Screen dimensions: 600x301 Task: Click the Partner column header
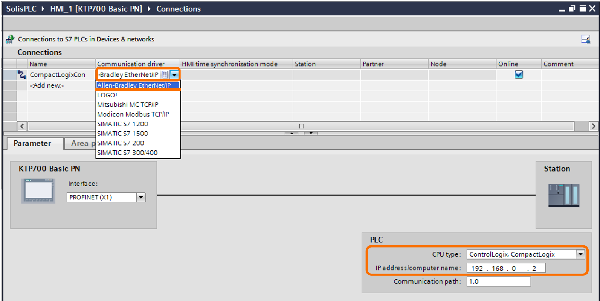pyautogui.click(x=394, y=64)
